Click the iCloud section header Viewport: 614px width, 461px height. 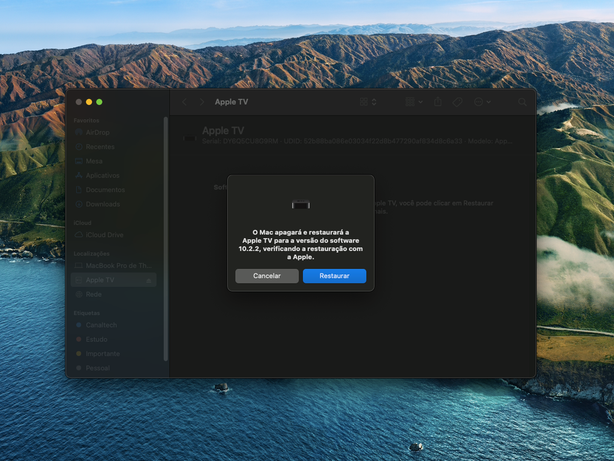(x=82, y=223)
